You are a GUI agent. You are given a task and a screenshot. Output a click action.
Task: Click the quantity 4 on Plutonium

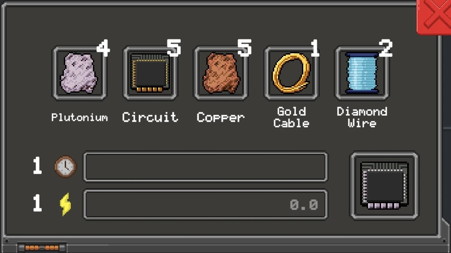[x=103, y=48]
